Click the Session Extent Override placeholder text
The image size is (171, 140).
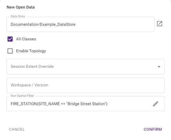coord(32,66)
